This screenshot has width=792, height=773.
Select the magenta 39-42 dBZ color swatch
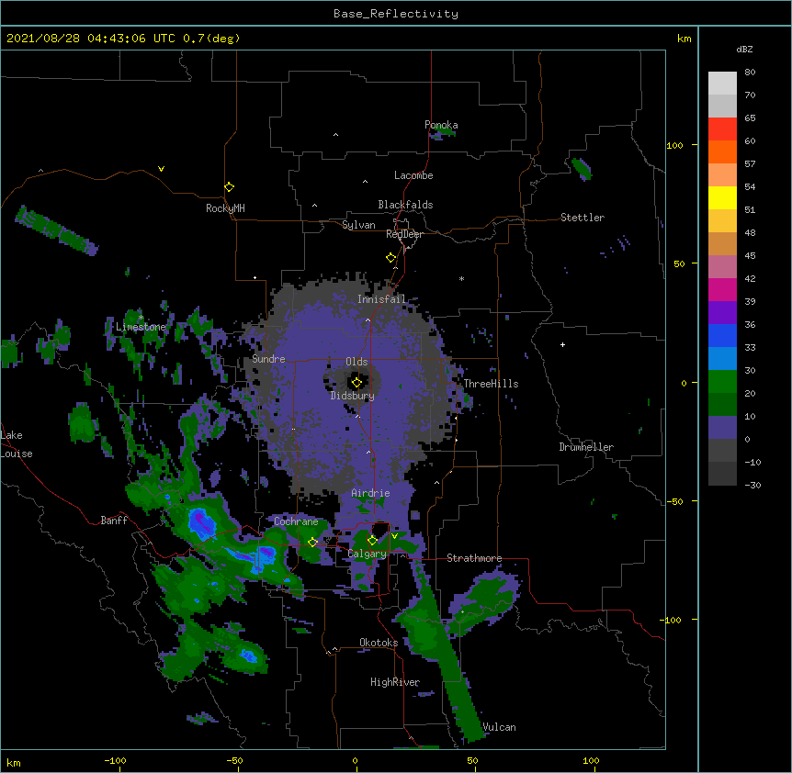(722, 289)
